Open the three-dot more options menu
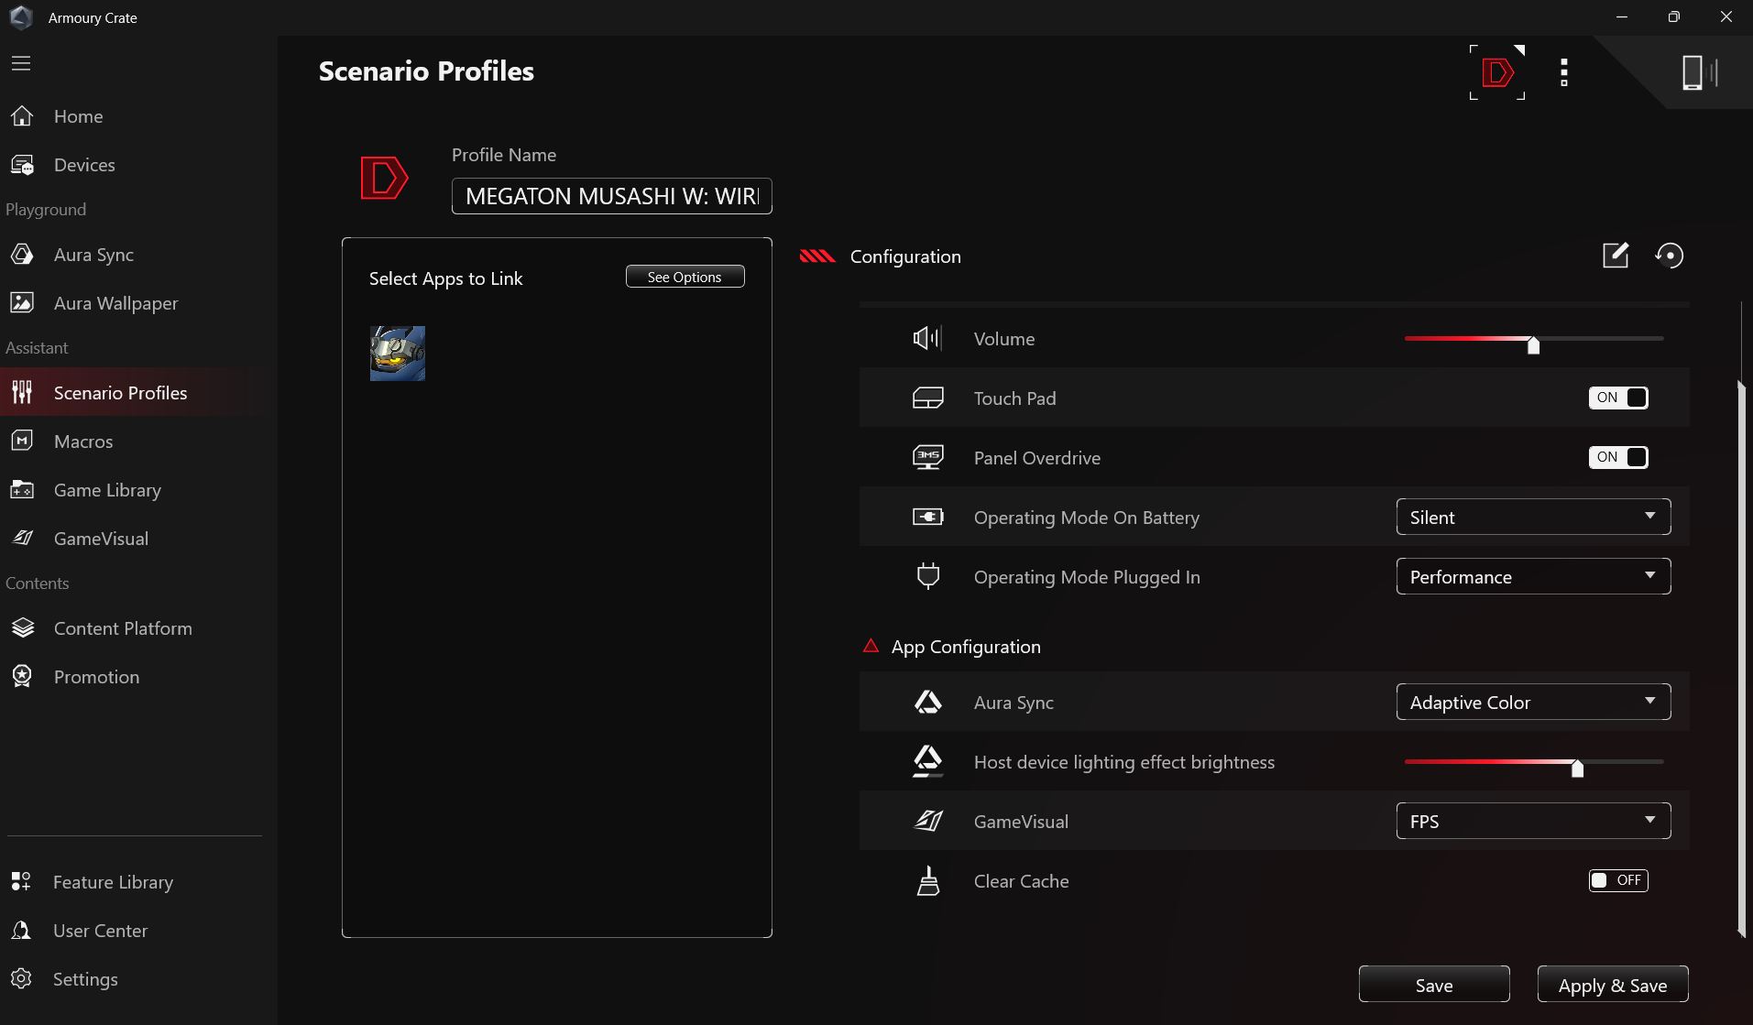The image size is (1753, 1025). (1564, 72)
